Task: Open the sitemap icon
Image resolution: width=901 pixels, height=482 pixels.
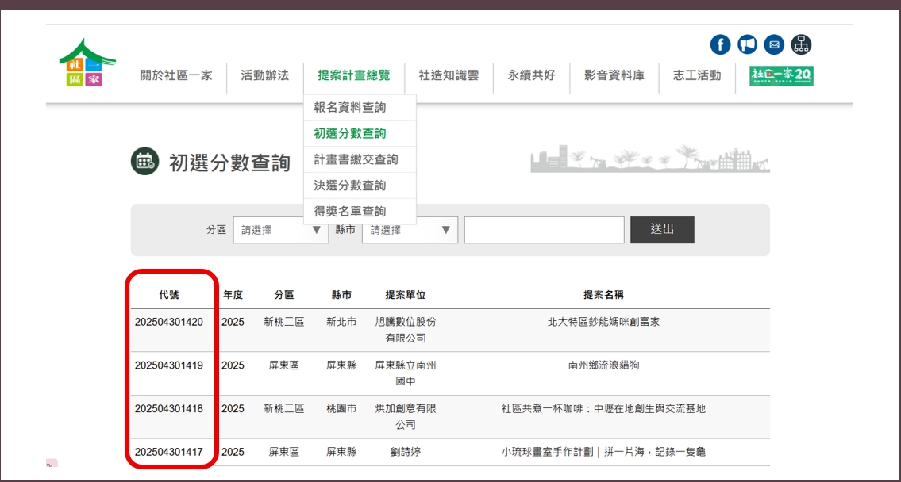Action: click(801, 44)
